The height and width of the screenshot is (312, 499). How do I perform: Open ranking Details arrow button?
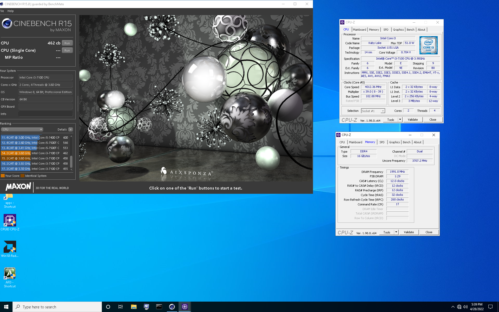click(x=71, y=129)
